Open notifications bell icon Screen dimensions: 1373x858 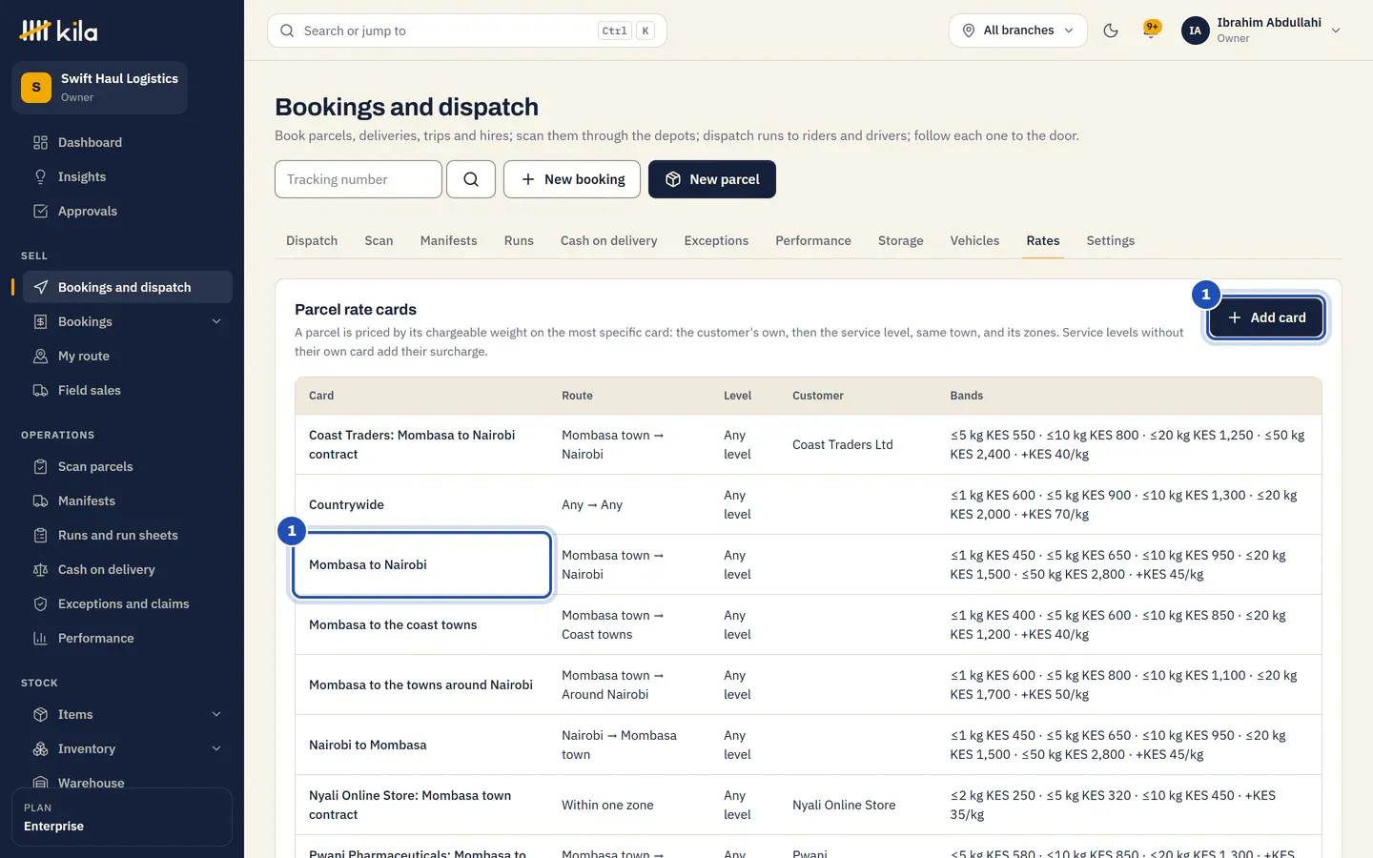point(1151,31)
